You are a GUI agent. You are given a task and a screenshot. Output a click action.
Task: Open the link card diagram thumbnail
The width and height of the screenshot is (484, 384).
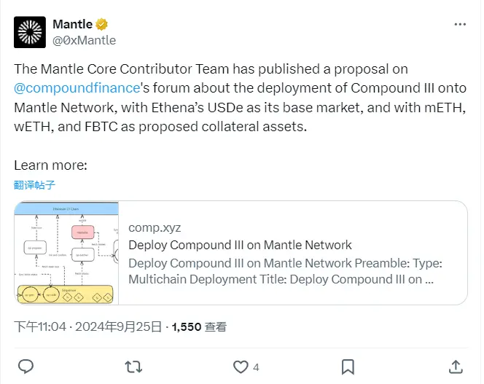pyautogui.click(x=66, y=253)
